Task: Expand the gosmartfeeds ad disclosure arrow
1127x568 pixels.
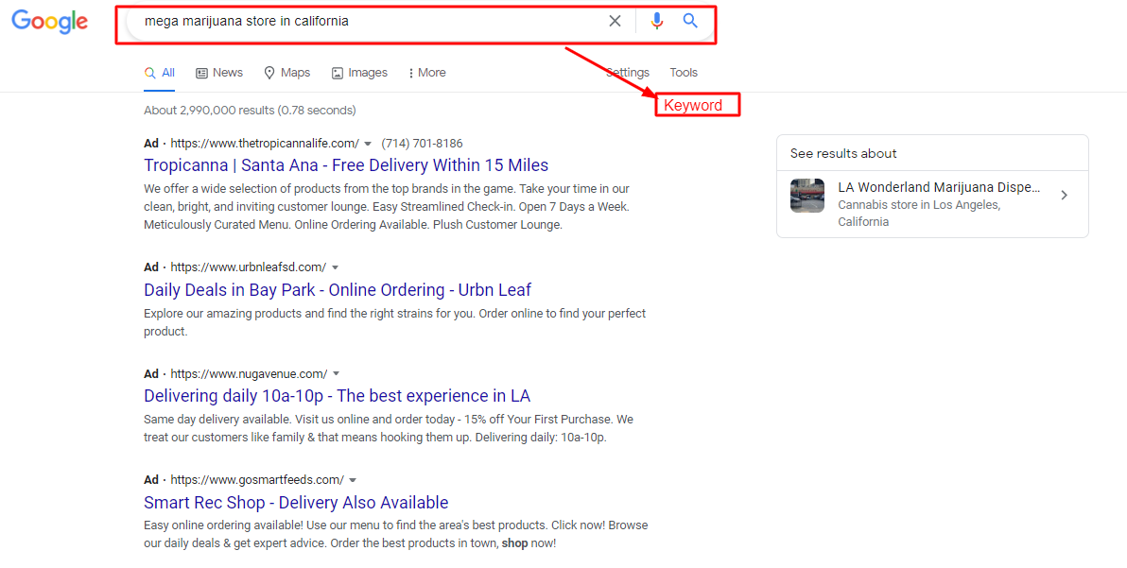Action: click(x=353, y=479)
